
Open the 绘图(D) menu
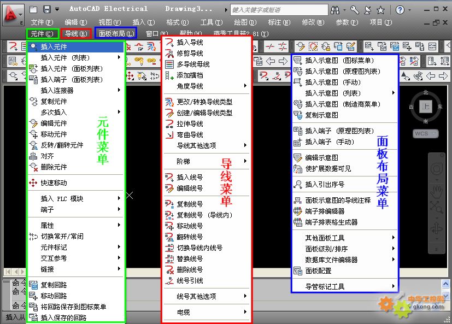click(x=245, y=22)
